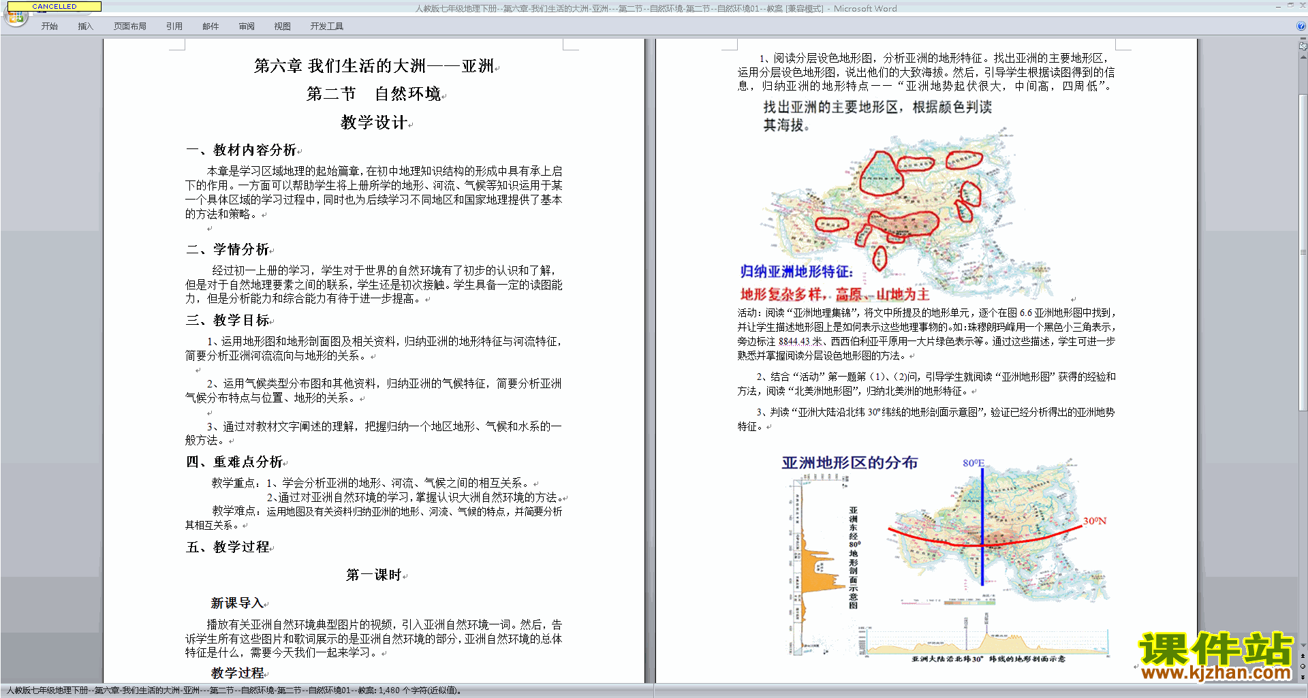Image resolution: width=1308 pixels, height=698 pixels.
Task: Click the subheading 教学过程 at page bottom
Action: point(238,673)
